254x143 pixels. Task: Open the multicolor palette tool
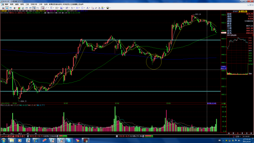(102, 8)
